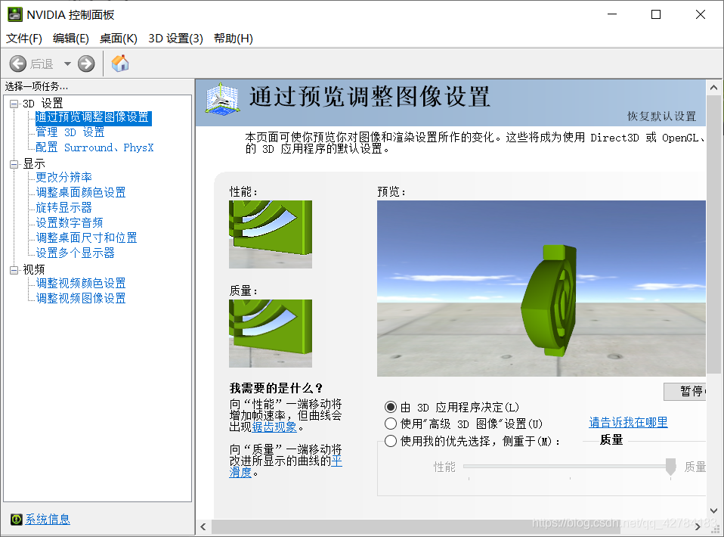Click the system information icon at bottom left
724x537 pixels.
coord(16,520)
